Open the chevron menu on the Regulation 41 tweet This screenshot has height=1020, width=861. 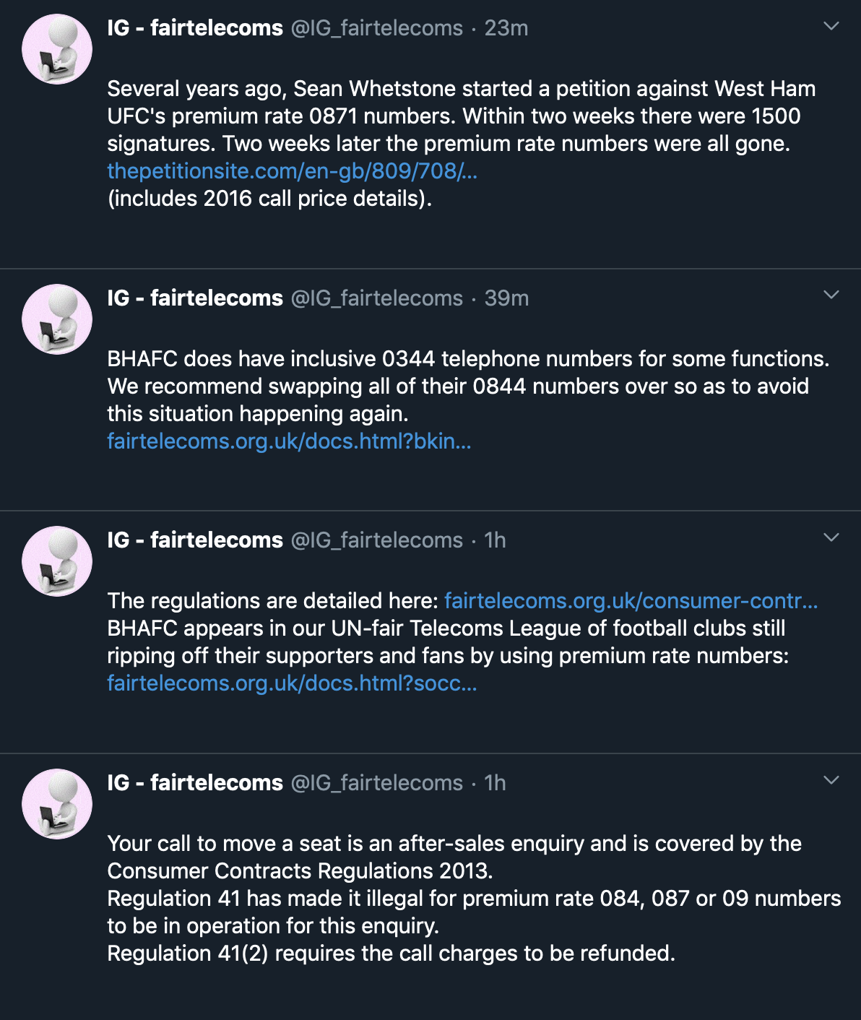(x=831, y=780)
